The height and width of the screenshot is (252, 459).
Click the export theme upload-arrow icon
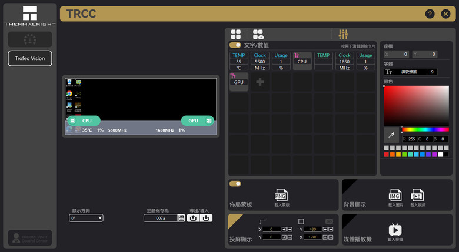(193, 218)
